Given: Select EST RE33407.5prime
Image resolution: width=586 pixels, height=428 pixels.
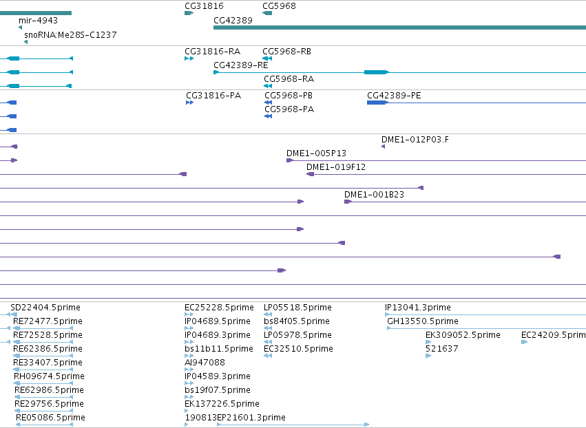Looking at the screenshot, I should coord(48,363).
